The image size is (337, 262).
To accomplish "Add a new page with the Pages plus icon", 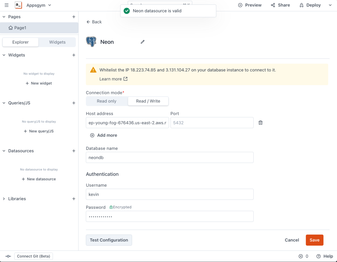I will pos(74,17).
